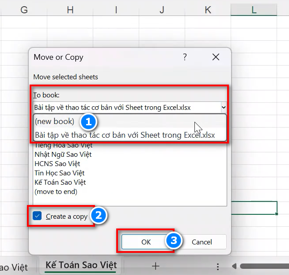Viewport: 289px width, 275px height.
Task: Select the Excel.xlsx workbook dropdown option
Action: click(x=125, y=135)
